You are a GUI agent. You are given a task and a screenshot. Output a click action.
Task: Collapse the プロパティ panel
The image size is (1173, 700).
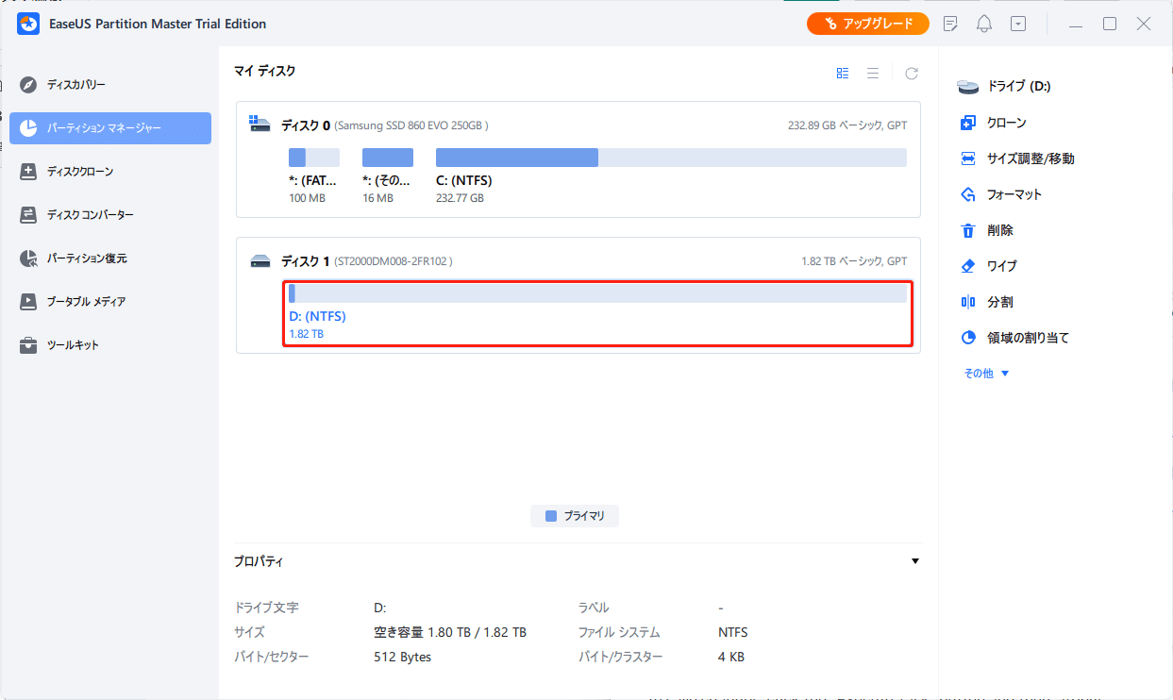pos(914,560)
